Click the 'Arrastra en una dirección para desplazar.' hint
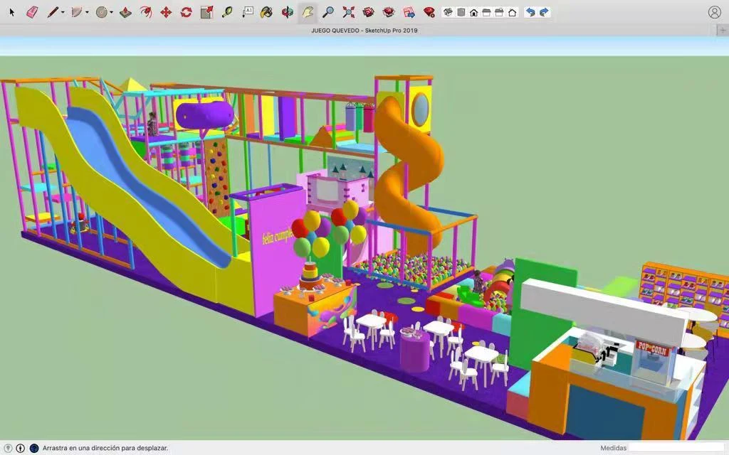Screen dimensions: 729x455 [105, 448]
